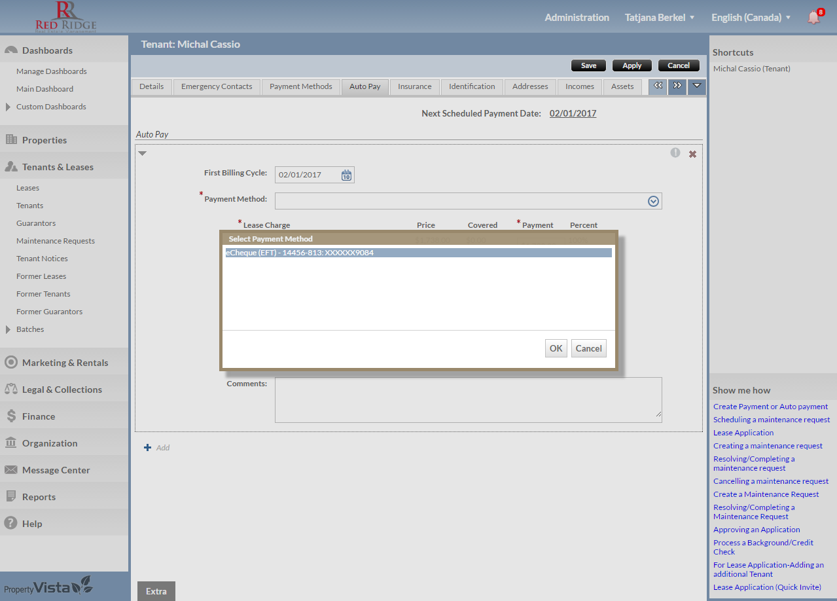837x601 pixels.
Task: Switch to the Payment Methods tab
Action: click(300, 86)
